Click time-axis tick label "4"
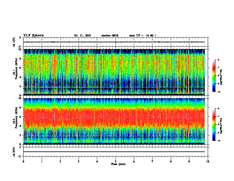The width and height of the screenshot is (234, 181). (x=97, y=161)
